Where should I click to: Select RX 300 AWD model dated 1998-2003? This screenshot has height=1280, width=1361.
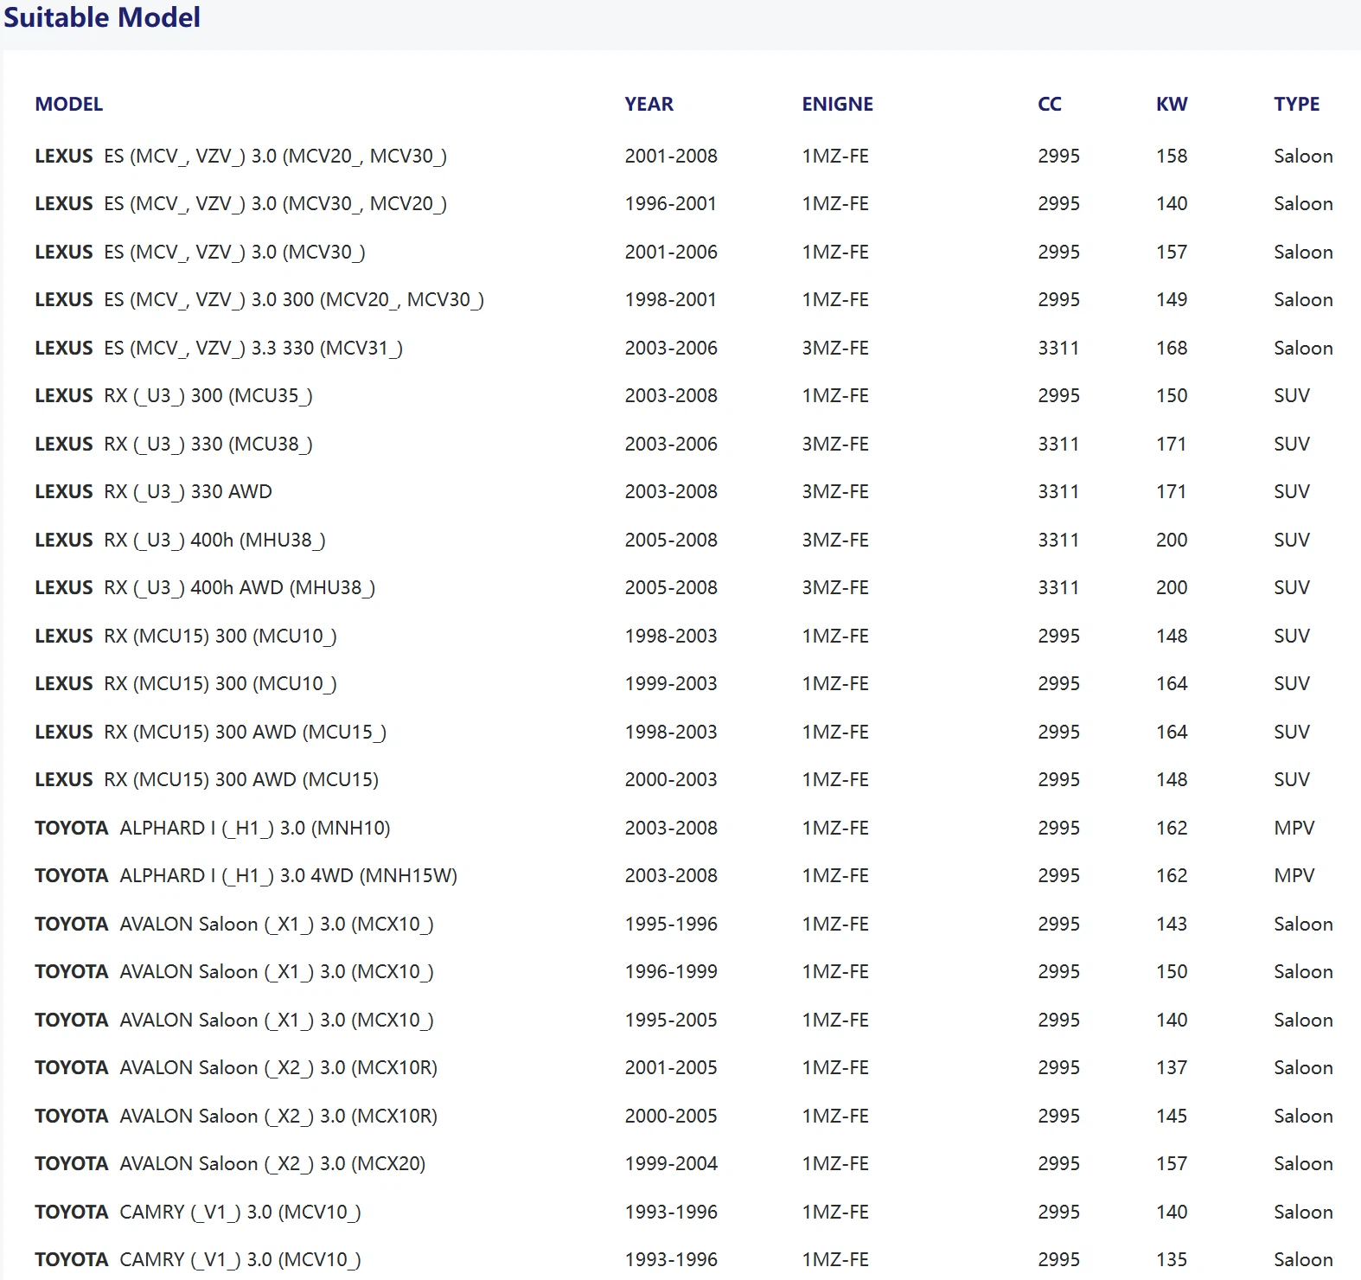211,733
